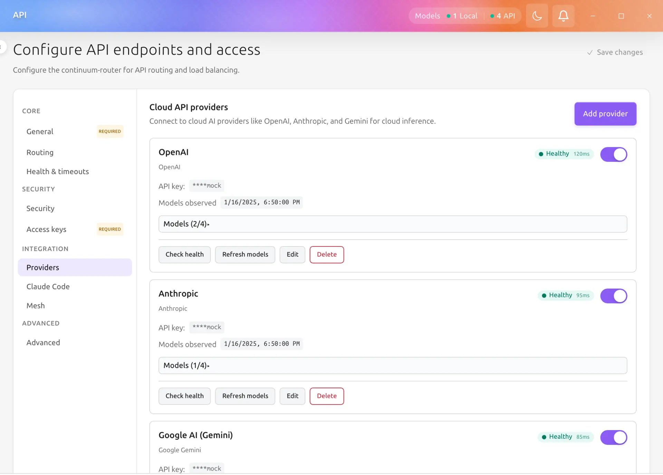The image size is (663, 475).
Task: Collapse the sidebar with the left-edge arrow
Action: coord(2,47)
